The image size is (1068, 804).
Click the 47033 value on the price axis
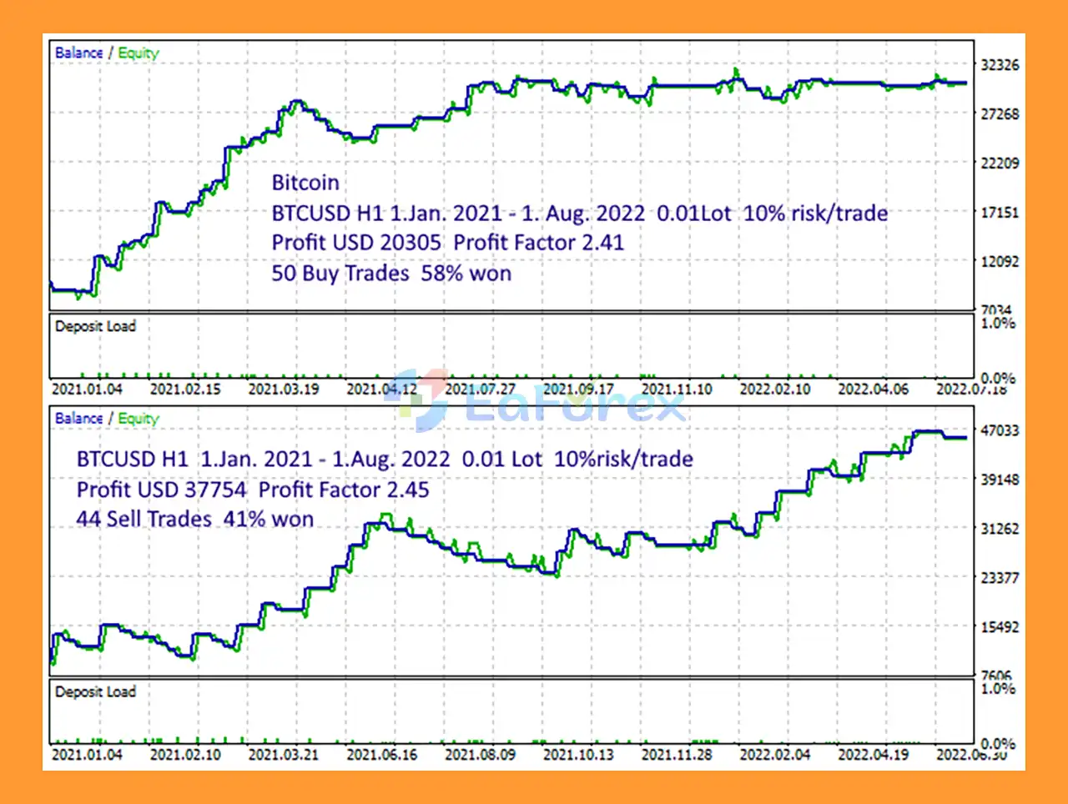(x=1000, y=430)
